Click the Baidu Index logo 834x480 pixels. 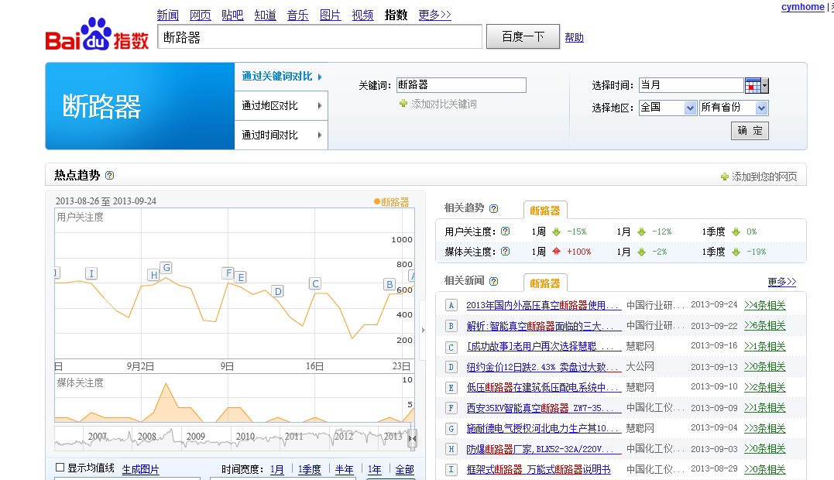pyautogui.click(x=98, y=35)
